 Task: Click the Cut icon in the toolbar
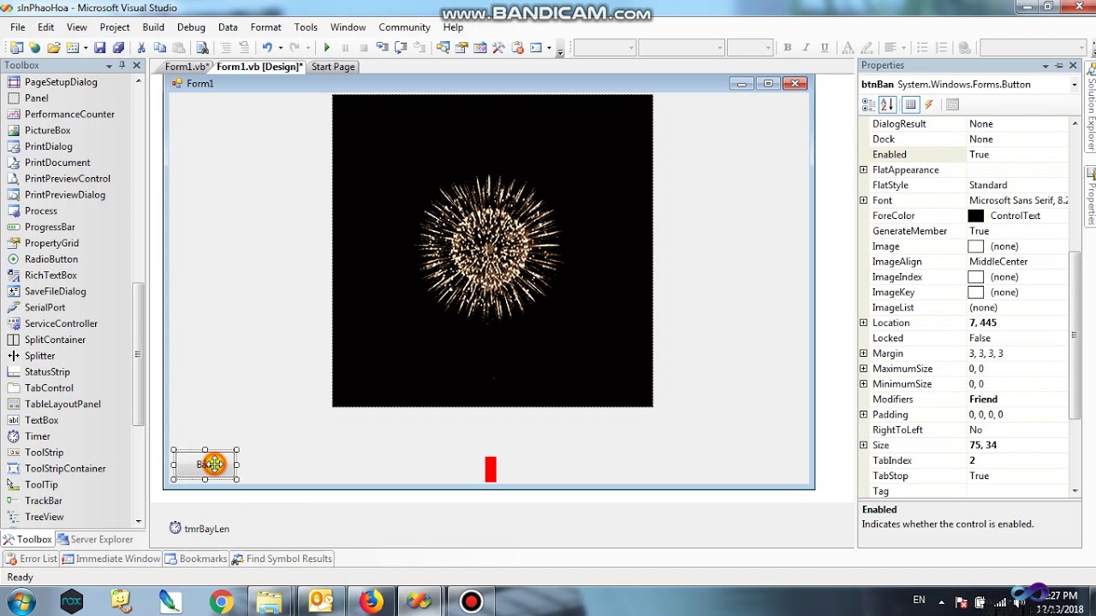[141, 48]
